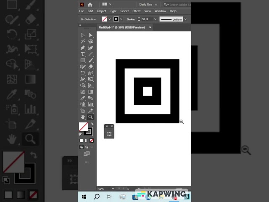The width and height of the screenshot is (269, 202).
Task: Click the artboard icon in floating panel
Action: tap(109, 134)
